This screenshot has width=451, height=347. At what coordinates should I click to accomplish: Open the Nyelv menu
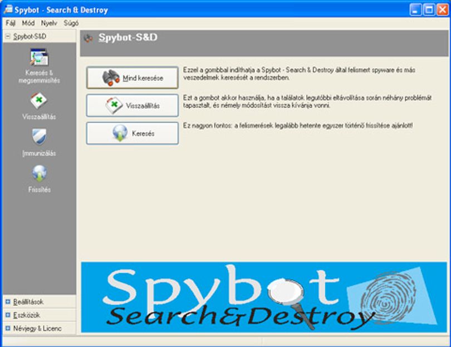tap(49, 23)
